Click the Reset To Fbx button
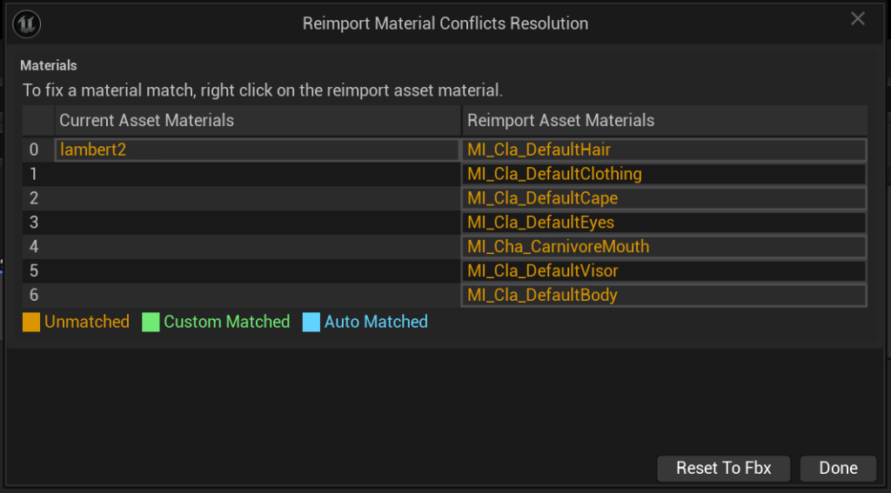The width and height of the screenshot is (891, 493). coord(723,468)
